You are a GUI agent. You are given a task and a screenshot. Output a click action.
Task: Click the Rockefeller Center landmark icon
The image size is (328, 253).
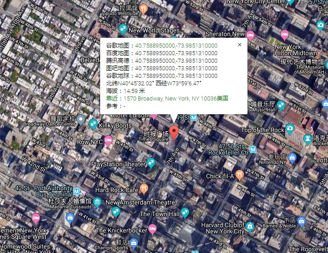pos(308,140)
